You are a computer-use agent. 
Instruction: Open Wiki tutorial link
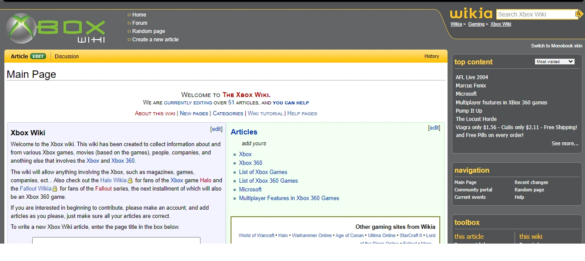pos(265,114)
